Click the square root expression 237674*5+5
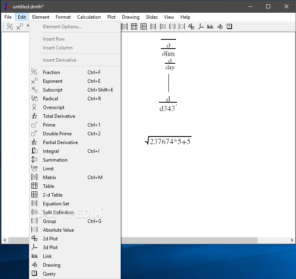Image resolution: width=296 pixels, height=279 pixels. (168, 141)
